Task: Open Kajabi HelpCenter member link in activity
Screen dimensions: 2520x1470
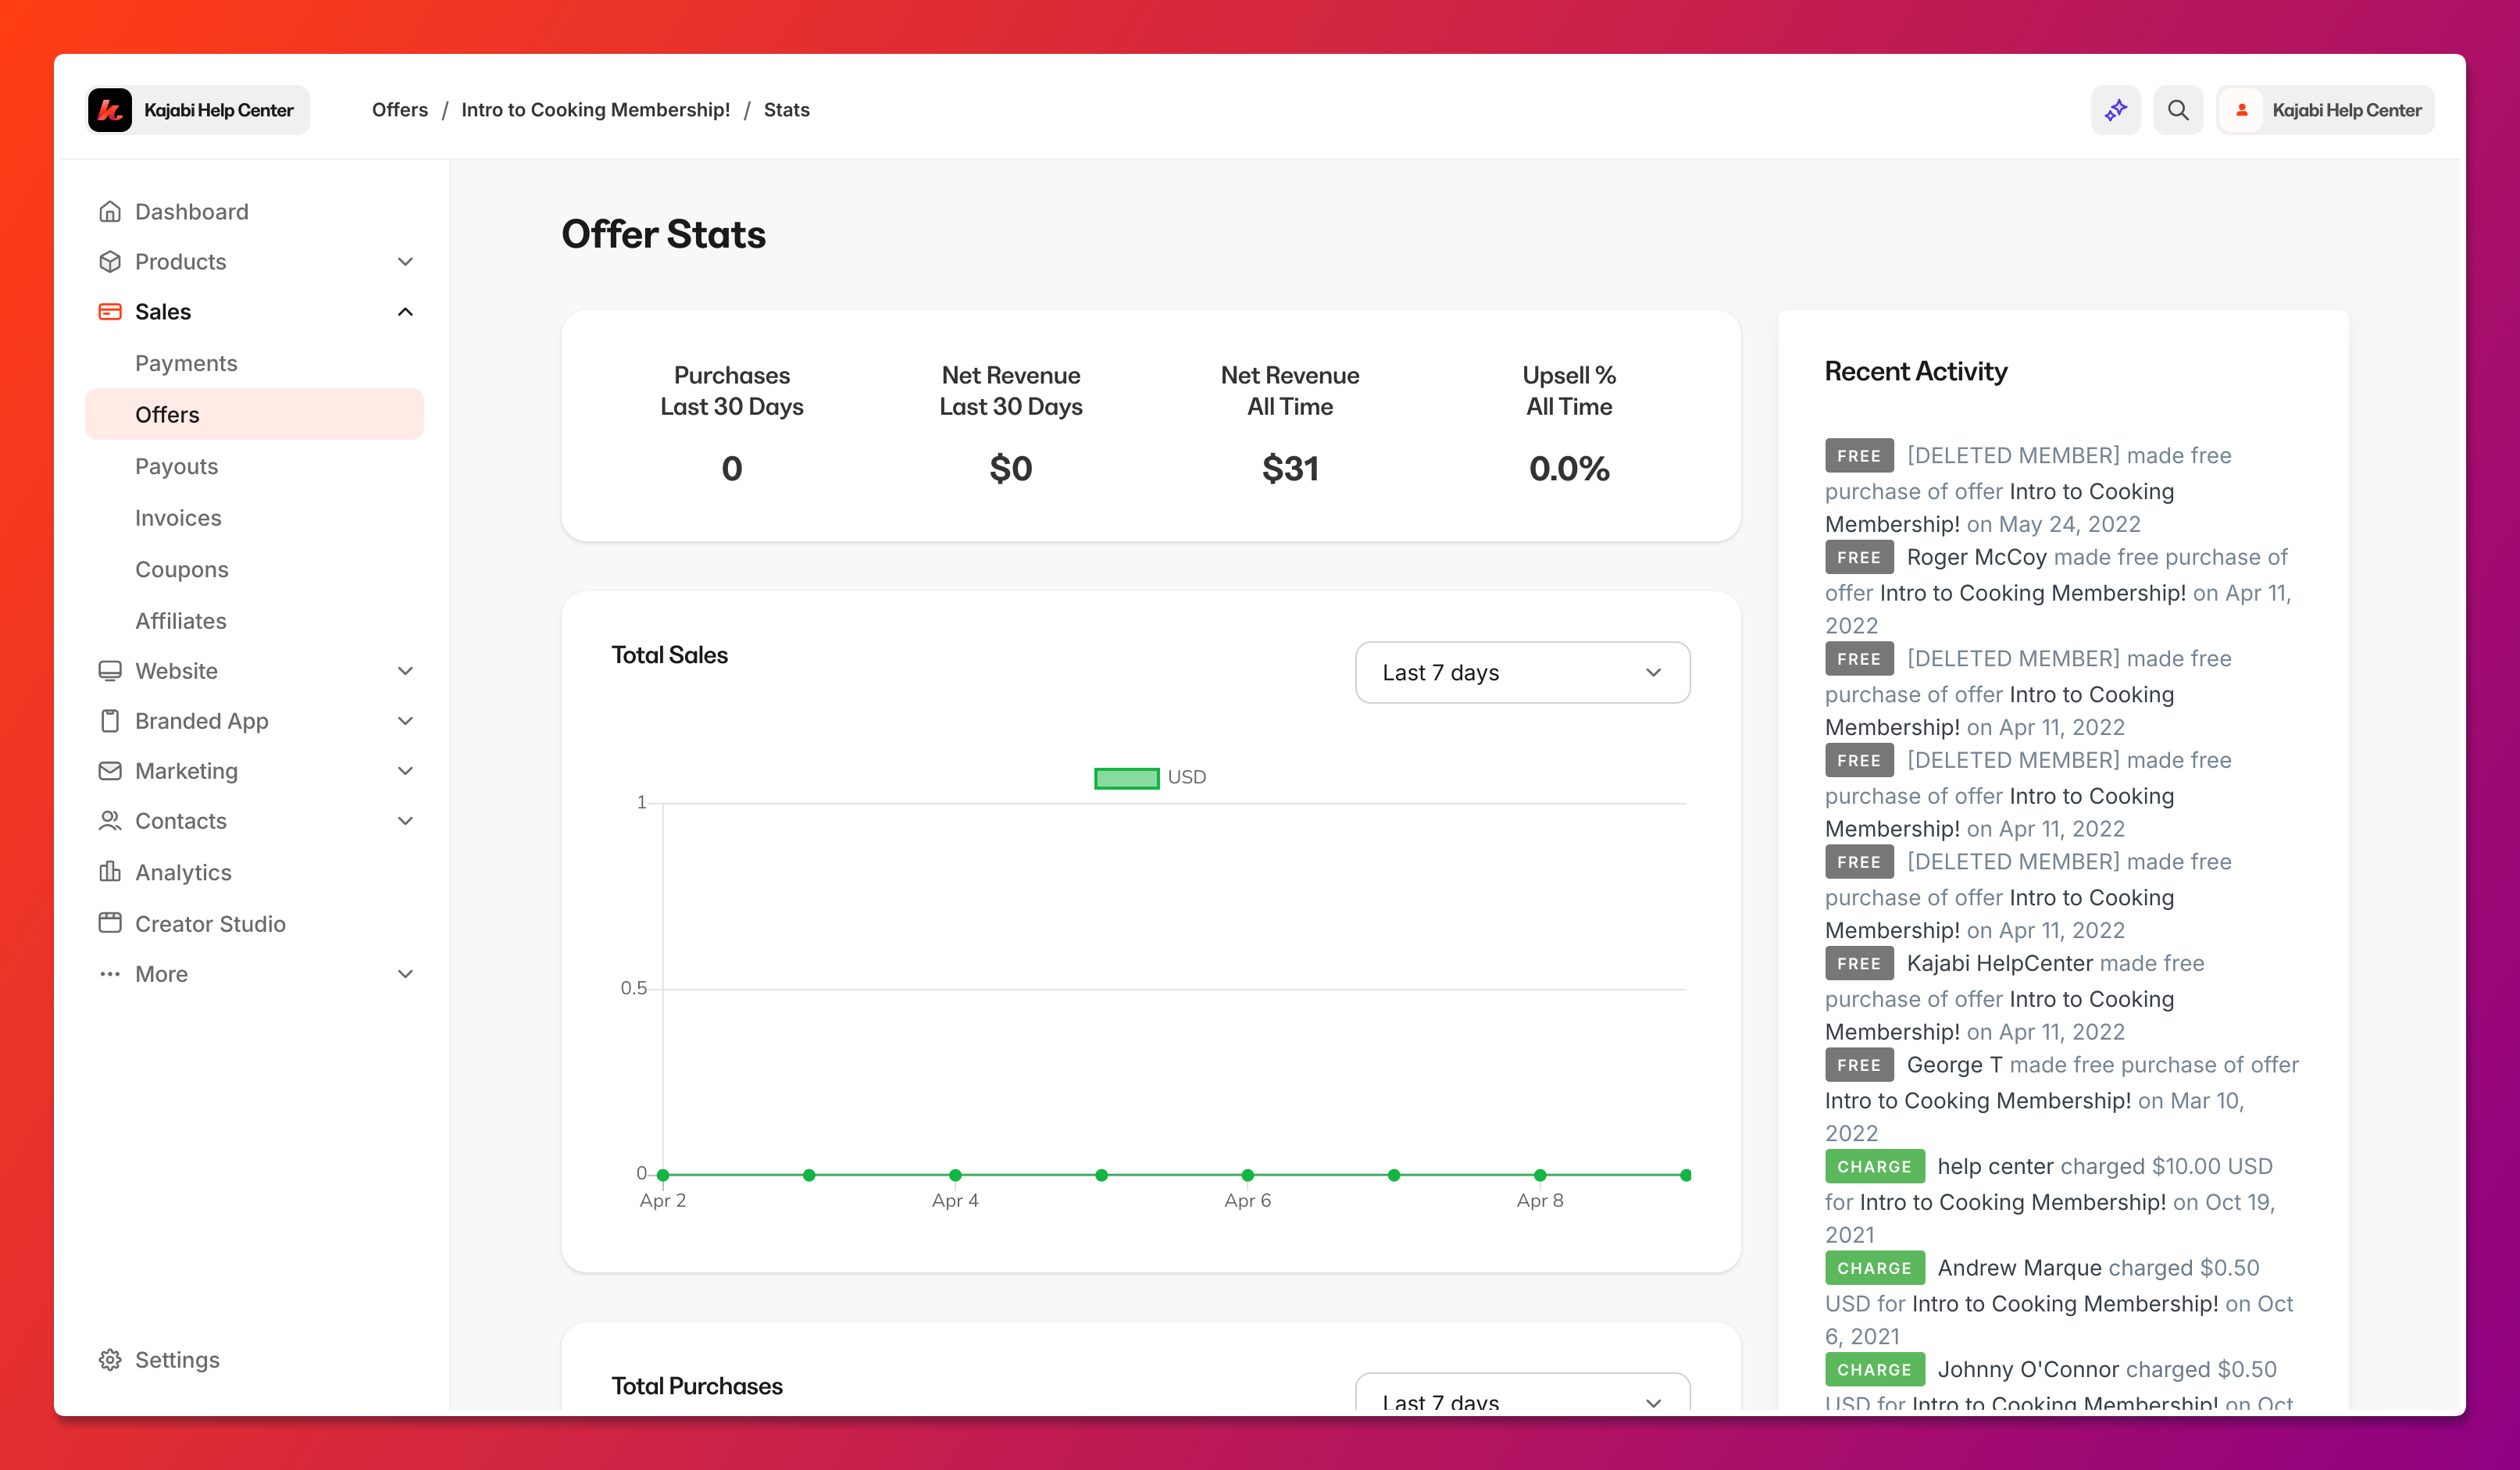Action: pyautogui.click(x=1999, y=963)
